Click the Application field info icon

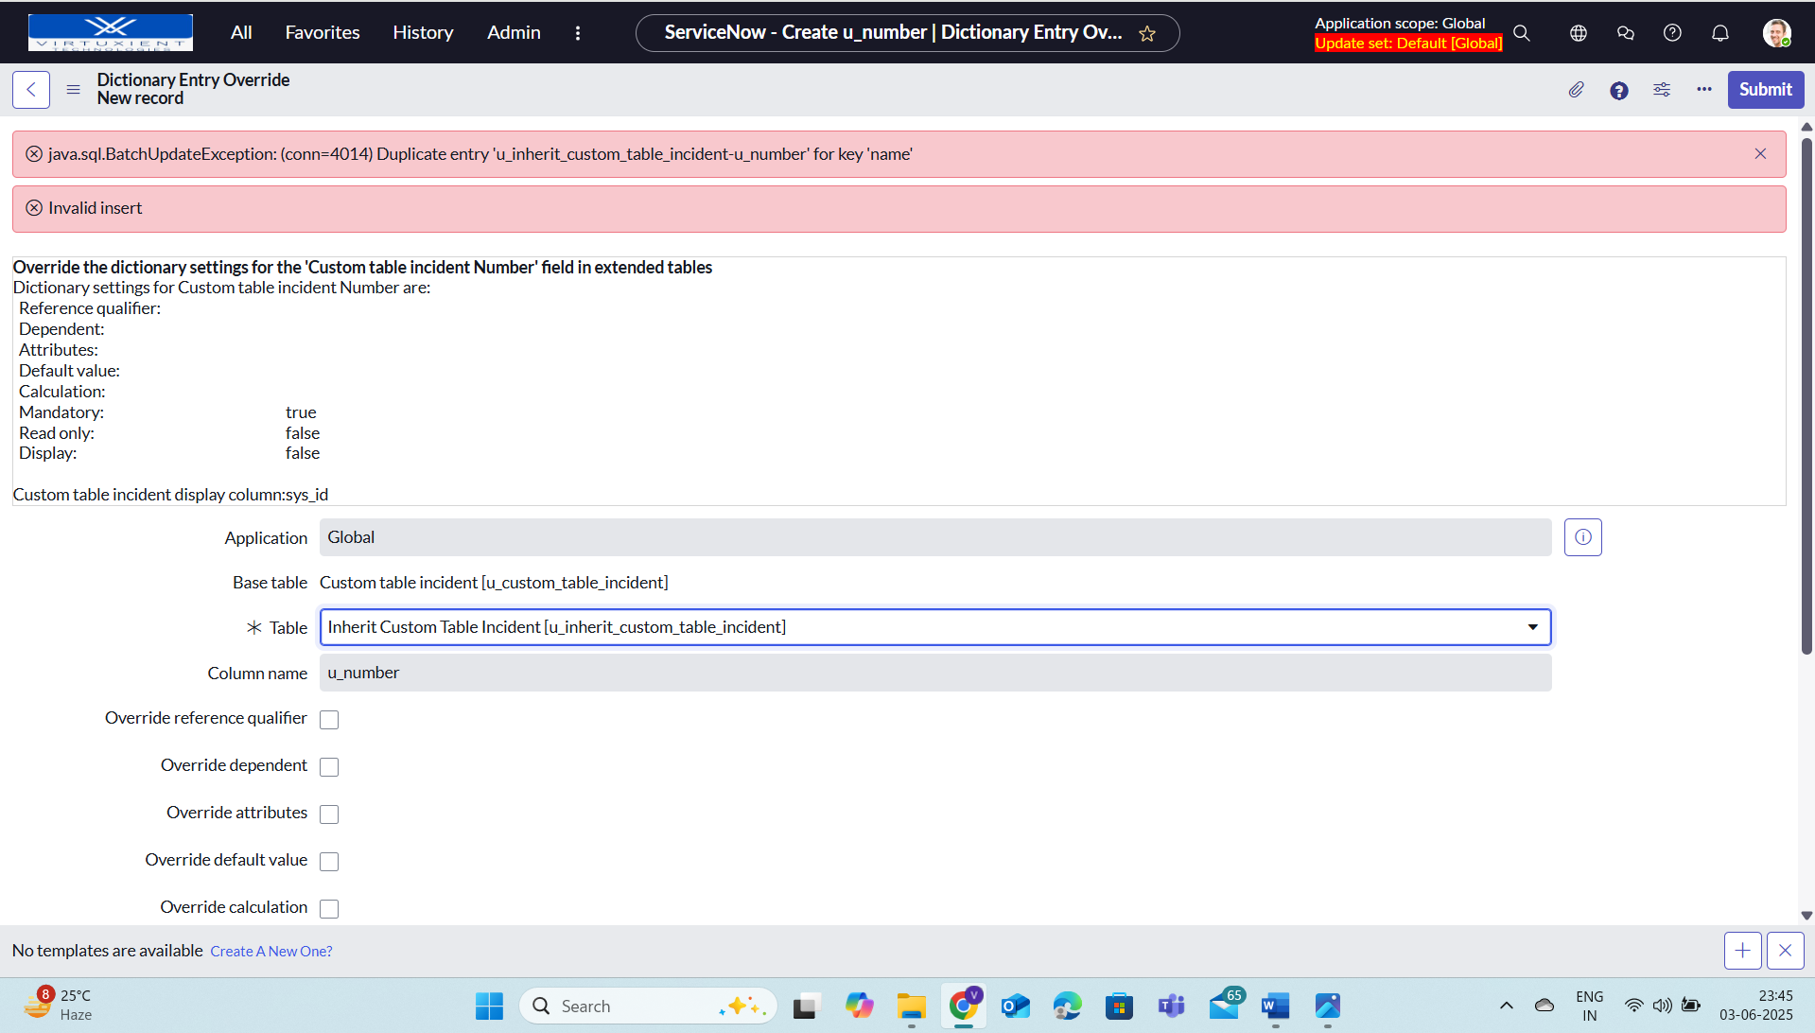[x=1582, y=537]
